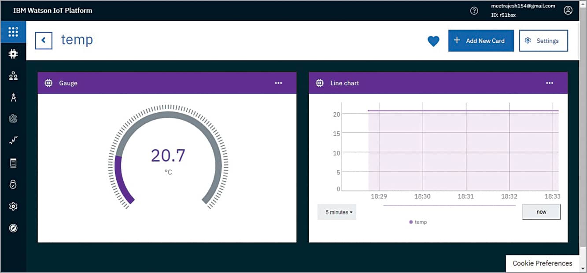This screenshot has width=587, height=273.
Task: Click the purple temp legend color dot
Action: click(411, 222)
